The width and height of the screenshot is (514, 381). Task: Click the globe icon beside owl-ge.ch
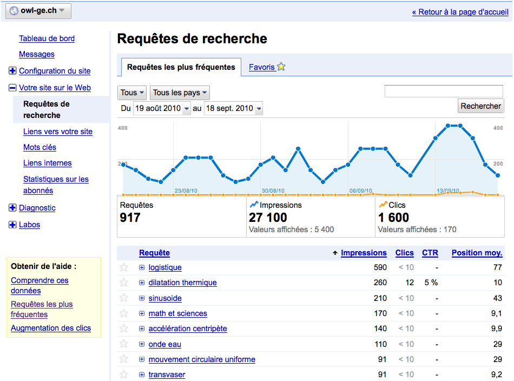coord(13,11)
